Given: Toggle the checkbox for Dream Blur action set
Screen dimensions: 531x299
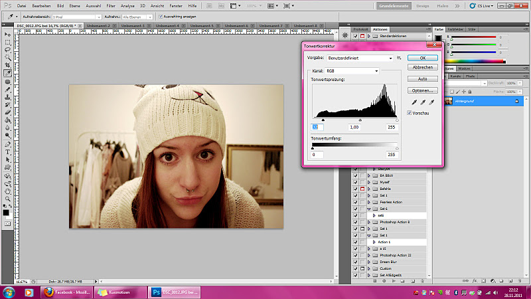Looking at the screenshot, I should tap(354, 262).
